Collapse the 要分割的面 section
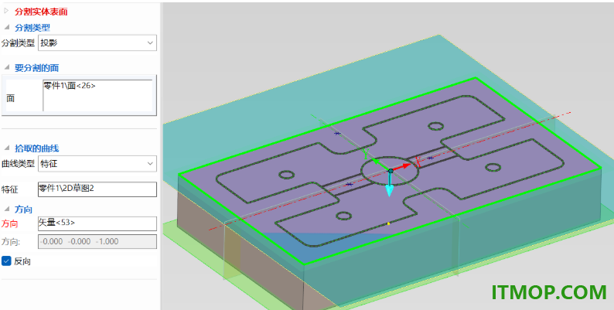 7,68
